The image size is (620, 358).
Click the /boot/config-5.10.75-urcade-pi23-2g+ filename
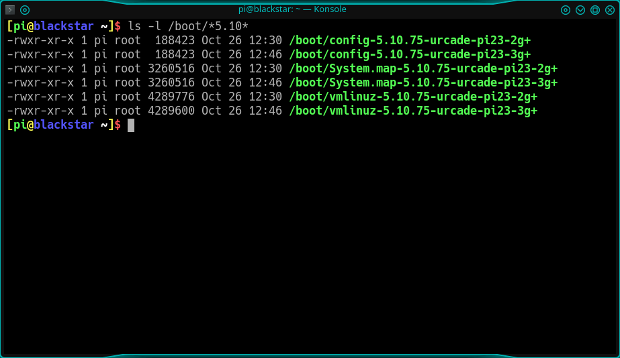pos(410,40)
